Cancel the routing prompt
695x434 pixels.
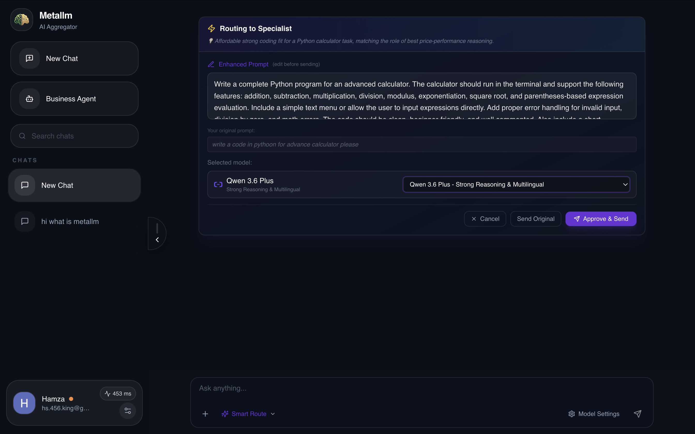pyautogui.click(x=485, y=219)
